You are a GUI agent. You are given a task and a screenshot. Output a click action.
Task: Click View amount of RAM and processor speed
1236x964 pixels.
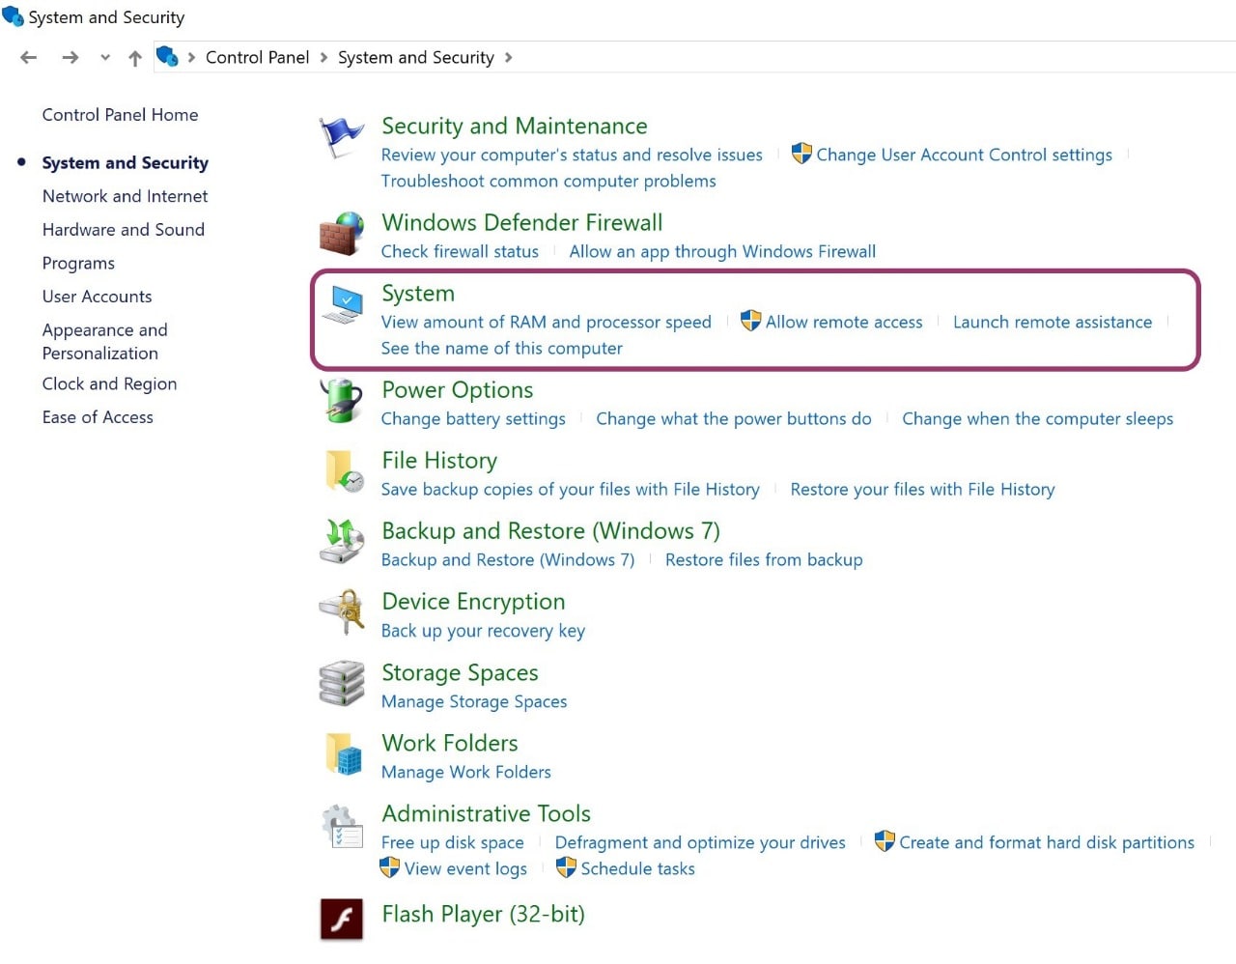547,323
